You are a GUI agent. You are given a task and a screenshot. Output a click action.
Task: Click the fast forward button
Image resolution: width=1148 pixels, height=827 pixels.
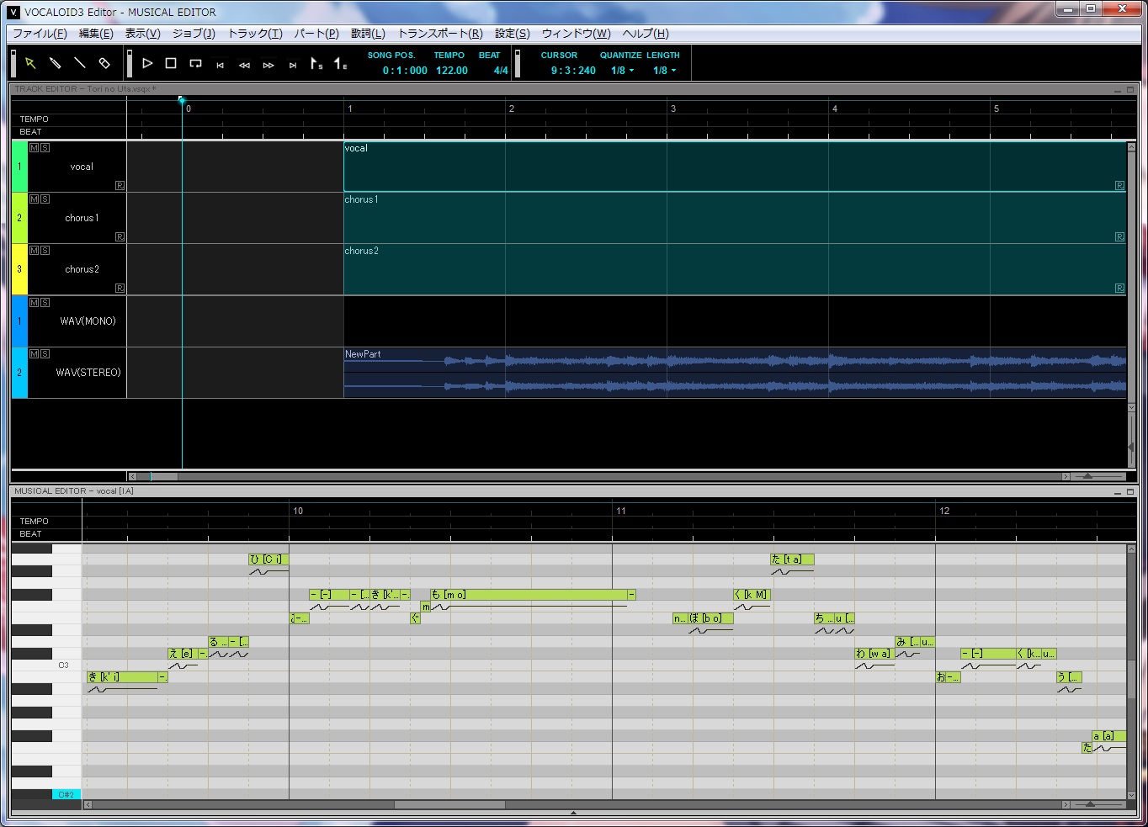(x=268, y=65)
